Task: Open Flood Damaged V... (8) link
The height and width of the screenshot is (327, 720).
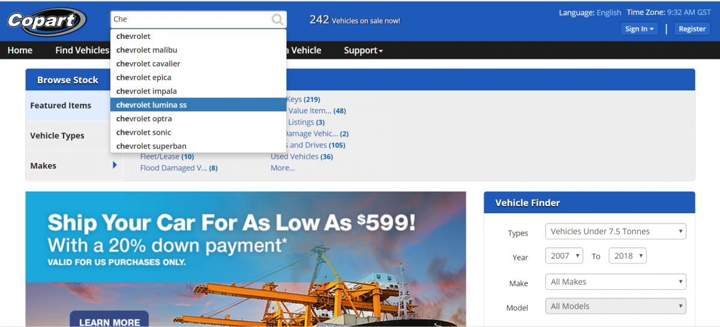Action: [179, 168]
